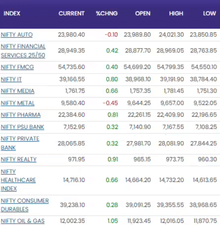220x225 pixels.
Task: Click the HIGH column header
Action: tap(176, 13)
